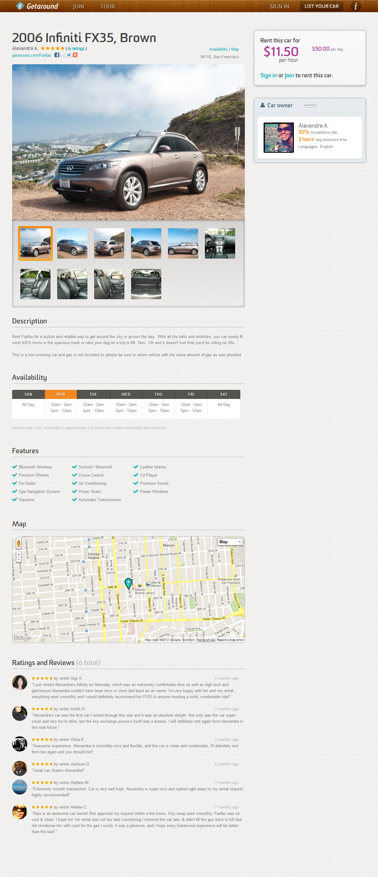378x877 pixels.
Task: Click the WED availability tab
Action: tap(126, 394)
